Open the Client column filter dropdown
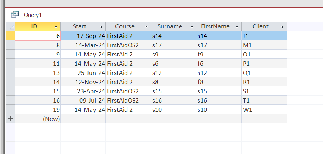Viewport: 323px width, 154px height. [x=282, y=27]
